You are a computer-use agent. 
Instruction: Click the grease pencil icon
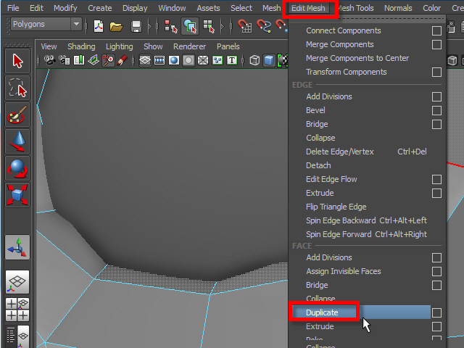click(123, 60)
